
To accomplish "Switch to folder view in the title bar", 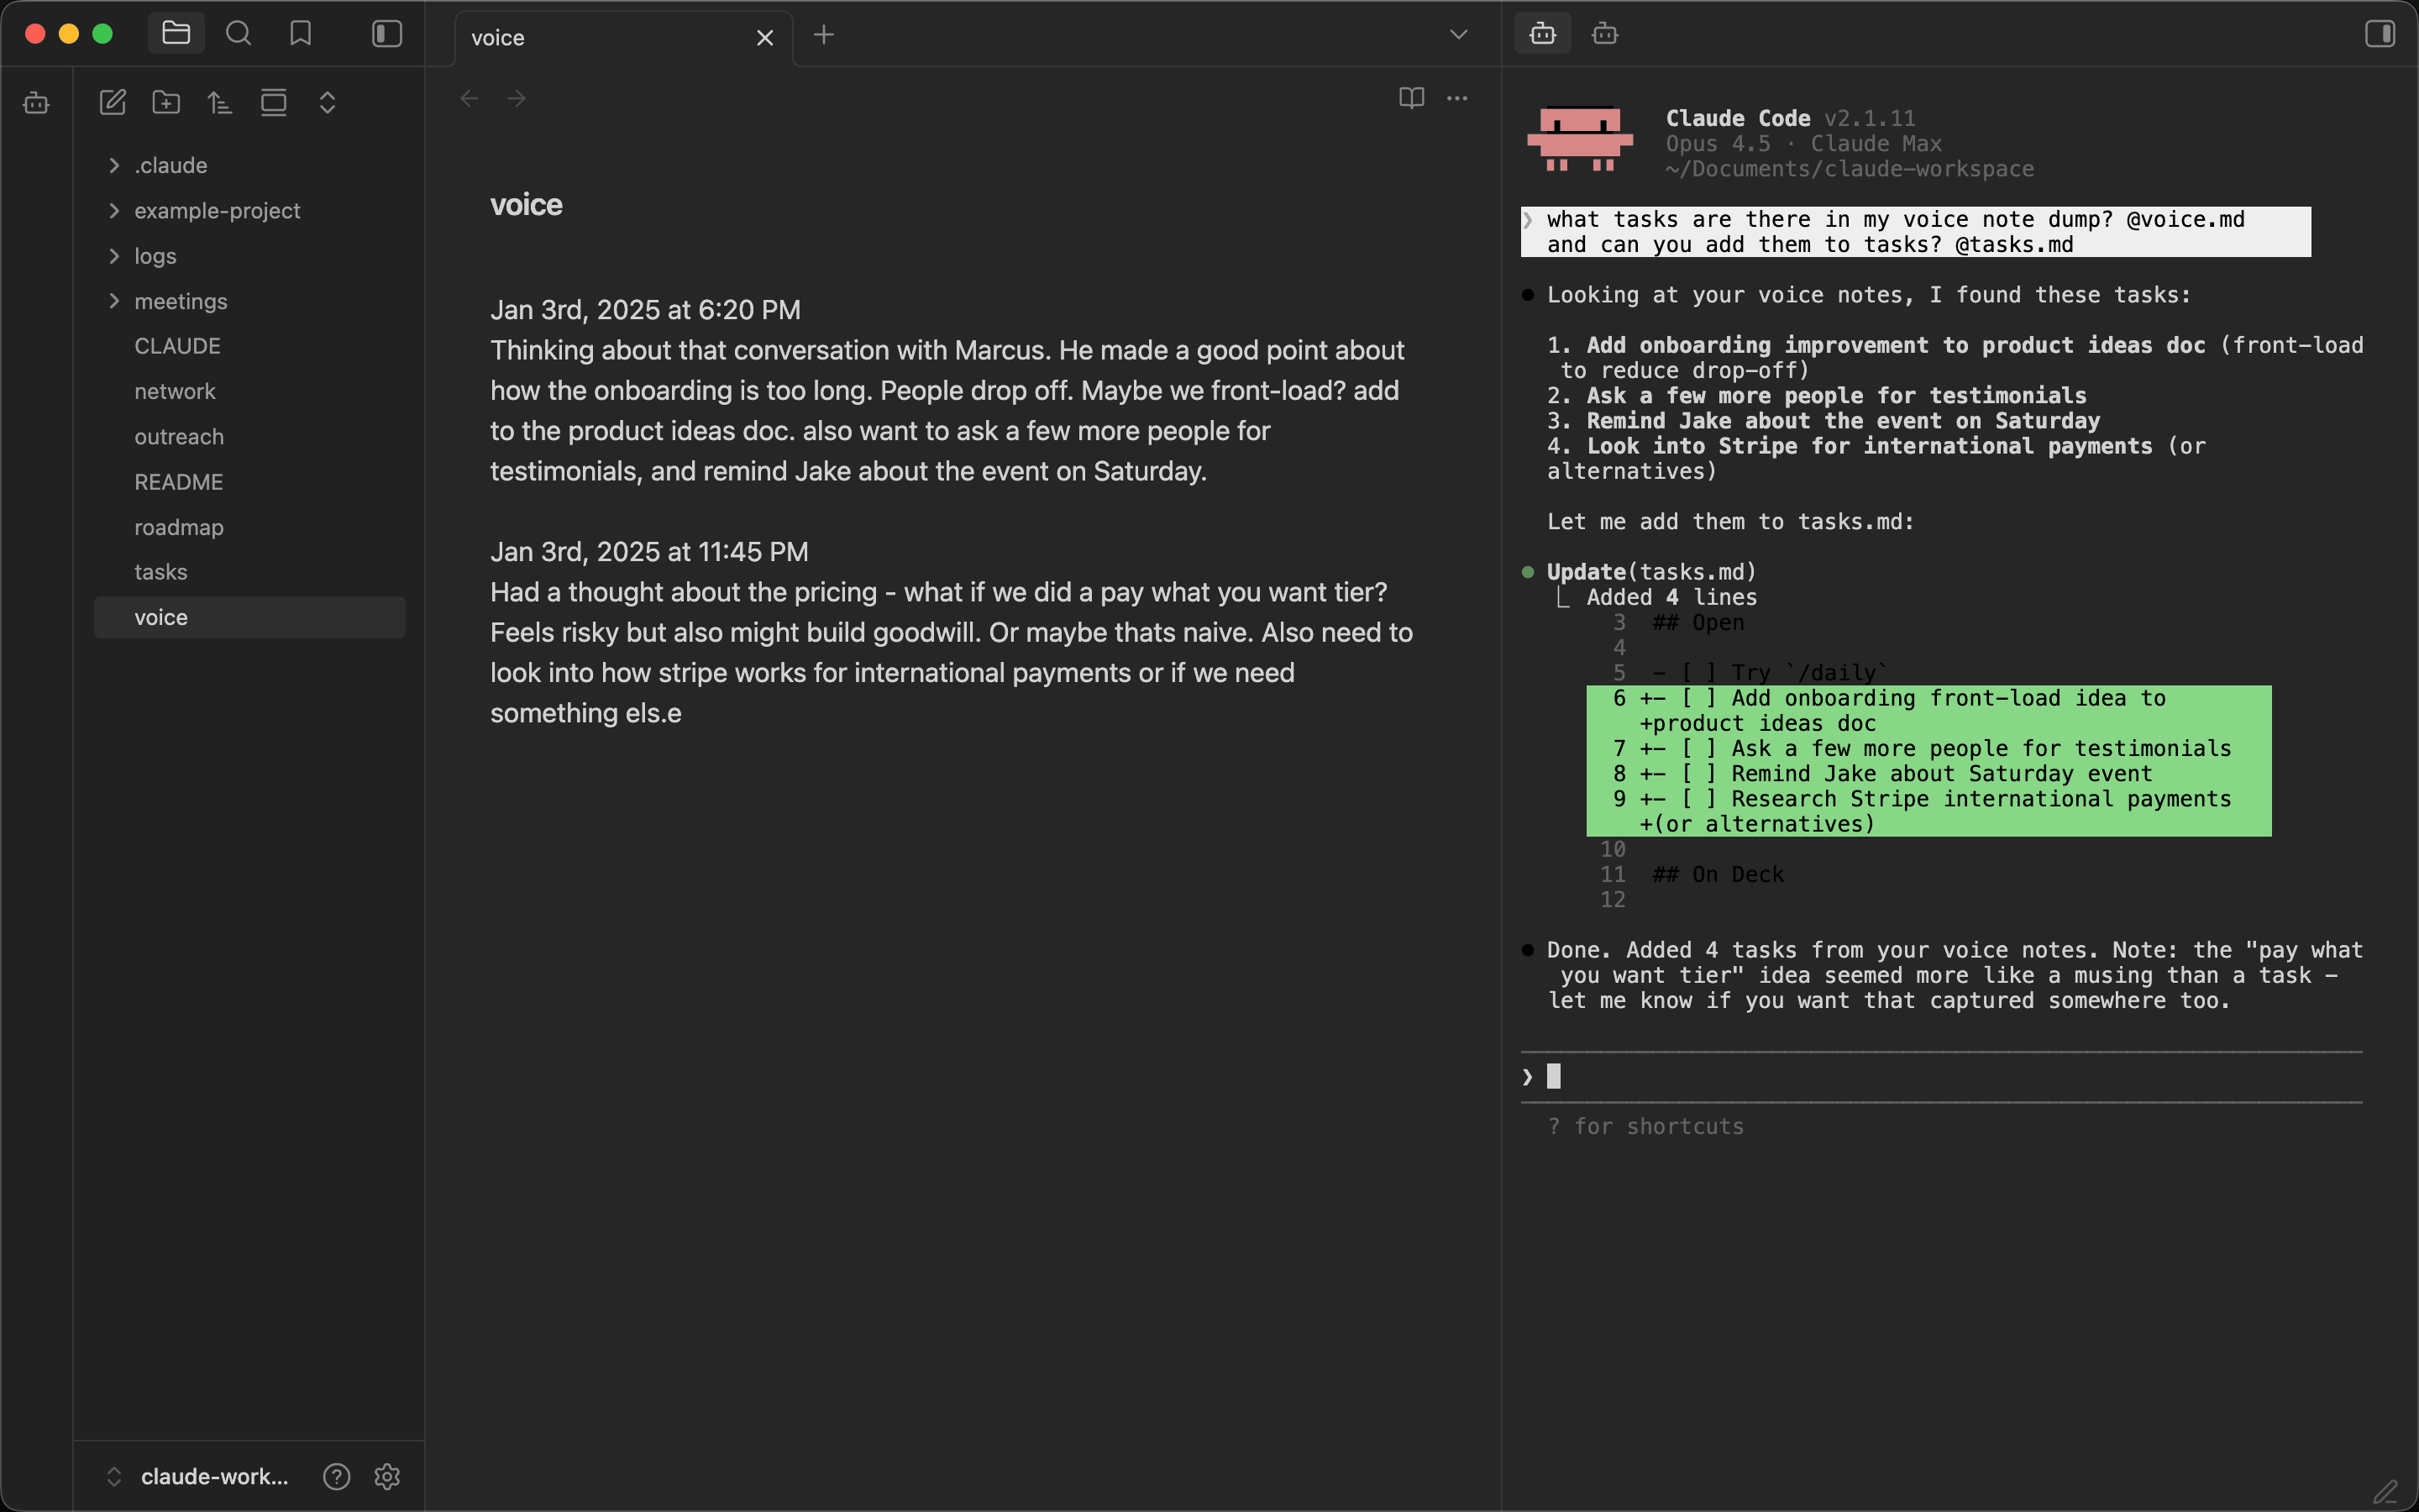I will point(176,33).
